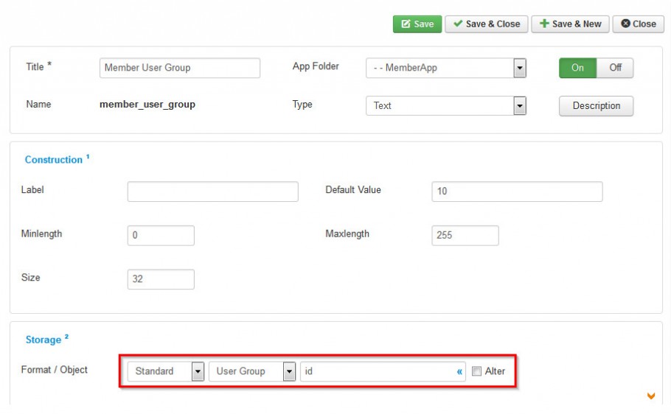The width and height of the screenshot is (671, 414).
Task: Click Save & Close button
Action: (487, 24)
